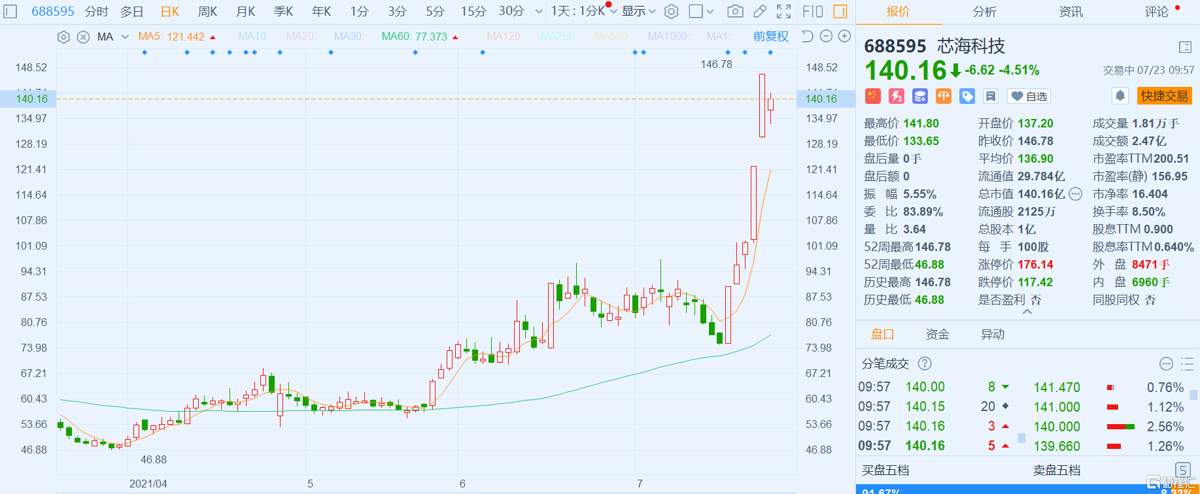Screen dimensions: 1200x494
Task: Toggle MA1000 moving average line
Action: coord(668,37)
